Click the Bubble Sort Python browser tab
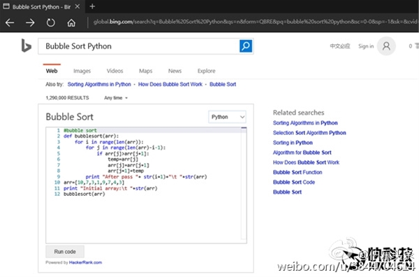The height and width of the screenshot is (277, 419). (41, 7)
